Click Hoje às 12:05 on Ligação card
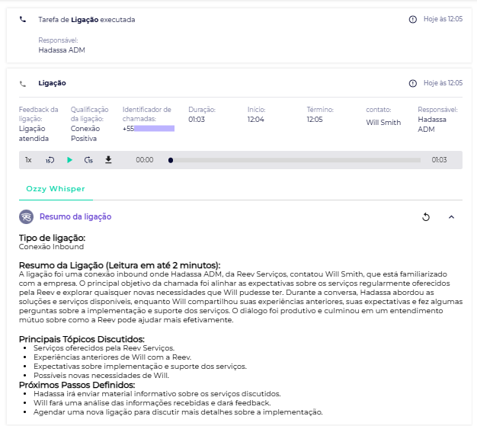The width and height of the screenshot is (477, 426). point(443,83)
